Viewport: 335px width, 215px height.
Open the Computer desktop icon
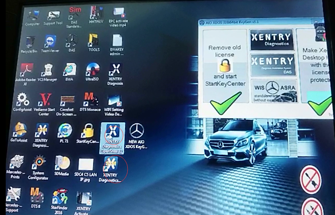32,18
